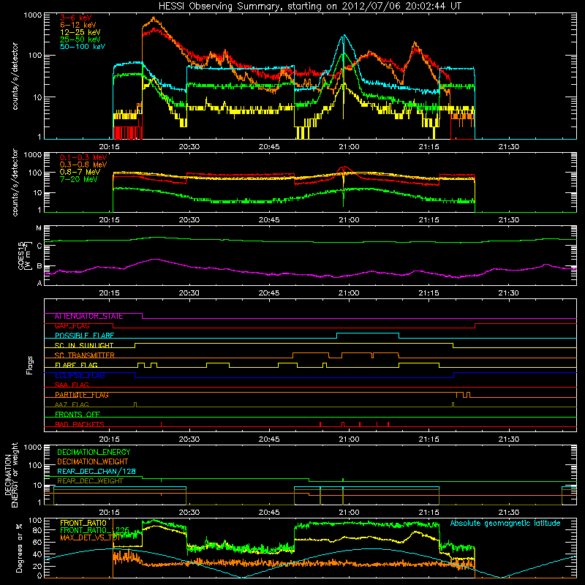Viewport: 585px width, 585px height.
Task: Click the POSSIBLE_FLARE raised segment near 21:00
Action: click(368, 333)
